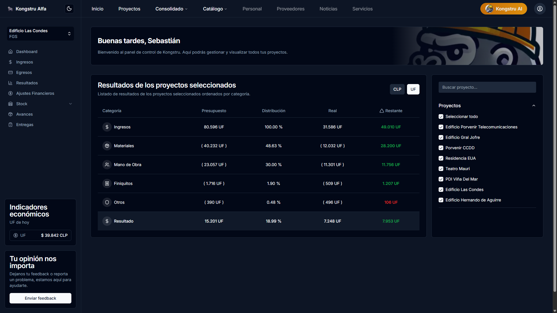Screen dimensions: 557x313
Task: Uncheck Edificio Porvenir Telecomunicaciones
Action: [x=441, y=127]
